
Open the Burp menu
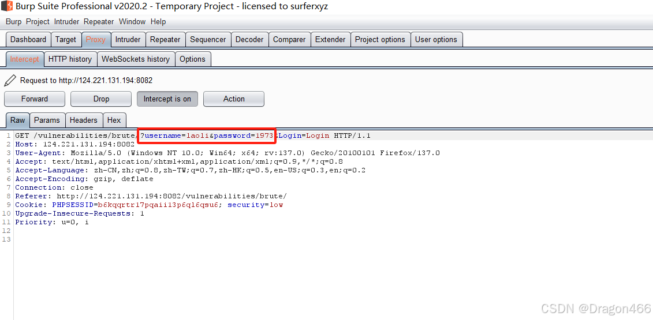(x=14, y=22)
